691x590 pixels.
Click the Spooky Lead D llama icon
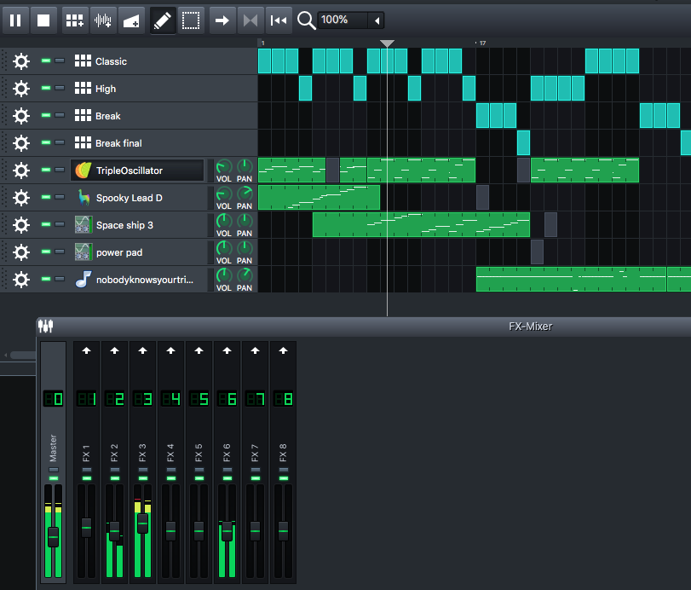pos(83,197)
